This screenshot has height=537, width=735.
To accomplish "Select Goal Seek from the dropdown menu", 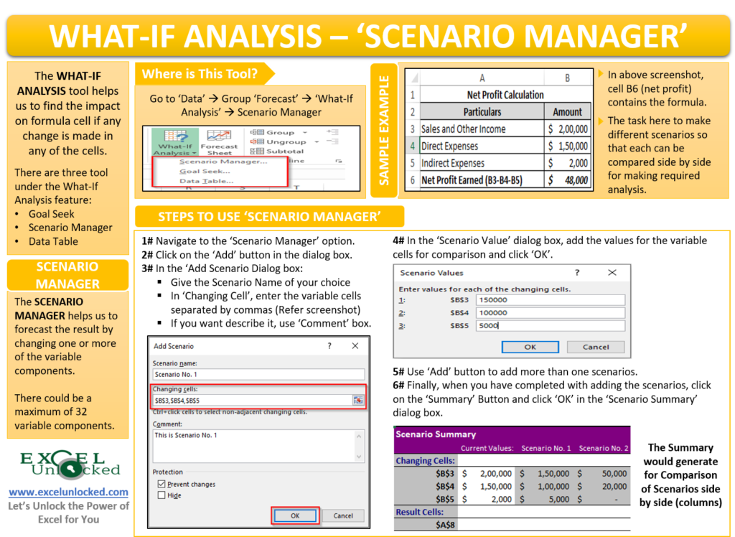I will pyautogui.click(x=203, y=171).
